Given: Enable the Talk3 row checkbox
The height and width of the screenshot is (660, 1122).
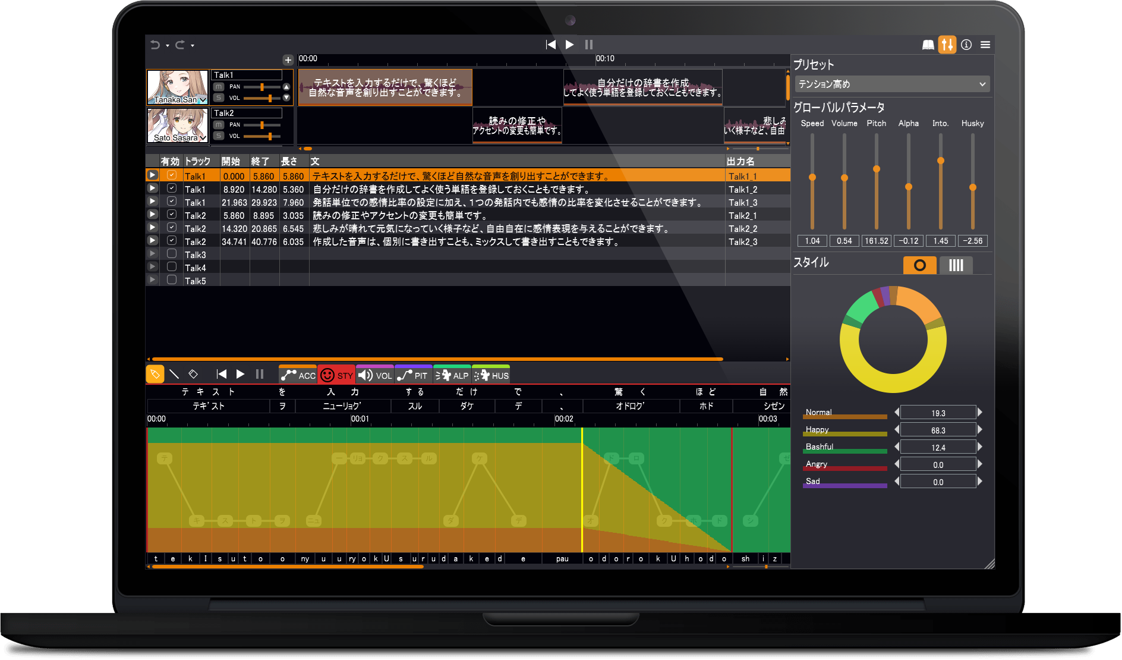Looking at the screenshot, I should pos(172,254).
